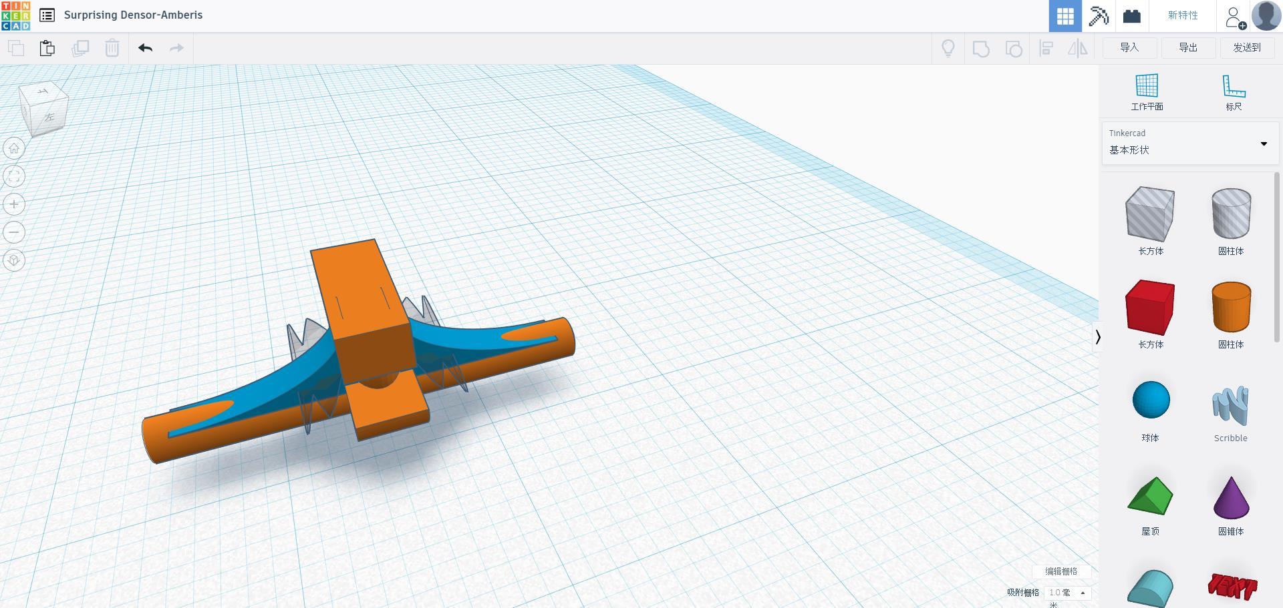
Task: Click the 发送到 send-to button
Action: click(1247, 47)
